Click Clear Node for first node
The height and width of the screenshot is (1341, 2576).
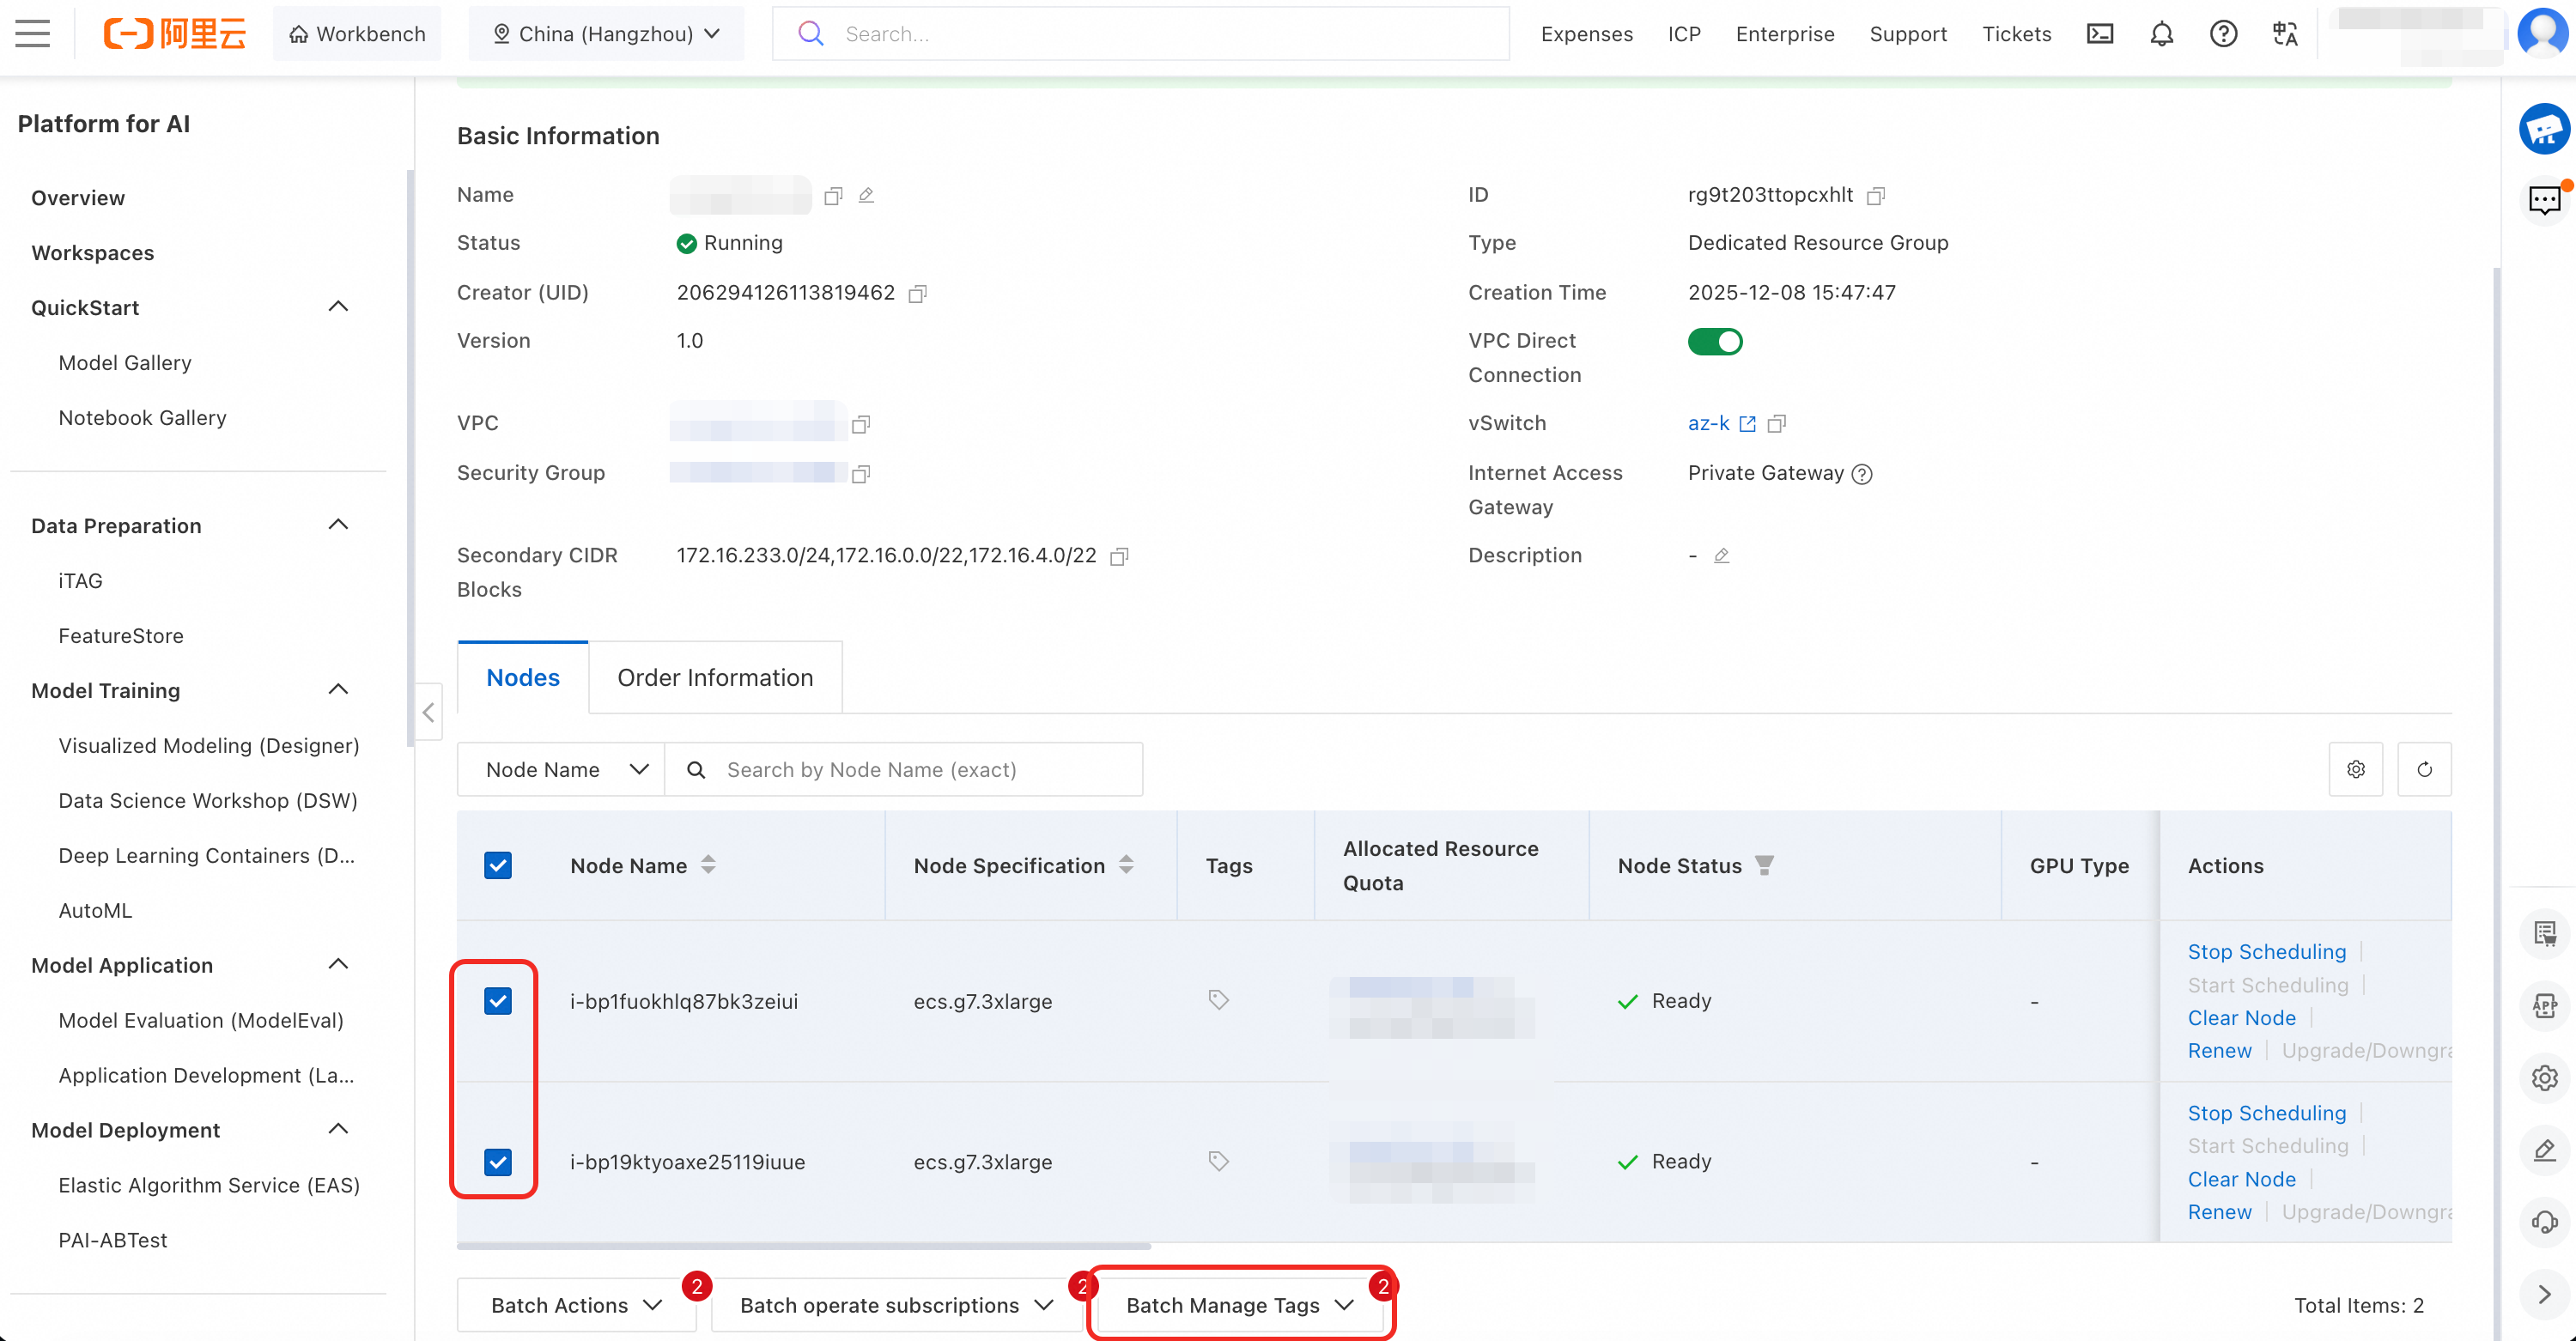(x=2241, y=1018)
